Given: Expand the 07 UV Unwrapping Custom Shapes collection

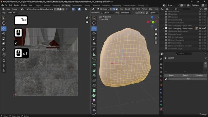Looking at the screenshot, I should (x=163, y=28).
